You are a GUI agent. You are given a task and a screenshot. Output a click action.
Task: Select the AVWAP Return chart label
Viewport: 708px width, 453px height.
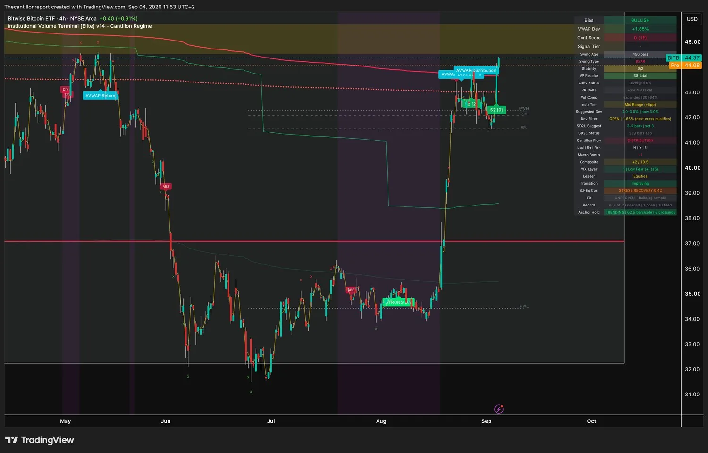(x=100, y=96)
